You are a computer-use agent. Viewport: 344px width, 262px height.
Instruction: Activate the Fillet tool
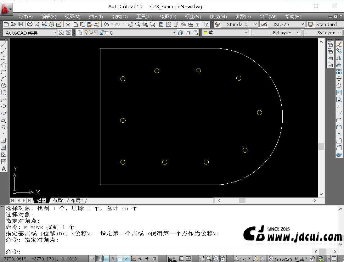pyautogui.click(x=339, y=148)
